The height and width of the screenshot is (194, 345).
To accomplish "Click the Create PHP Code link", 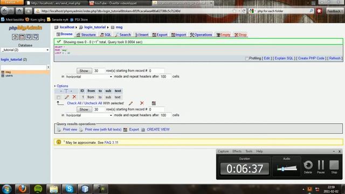I will tap(311, 58).
